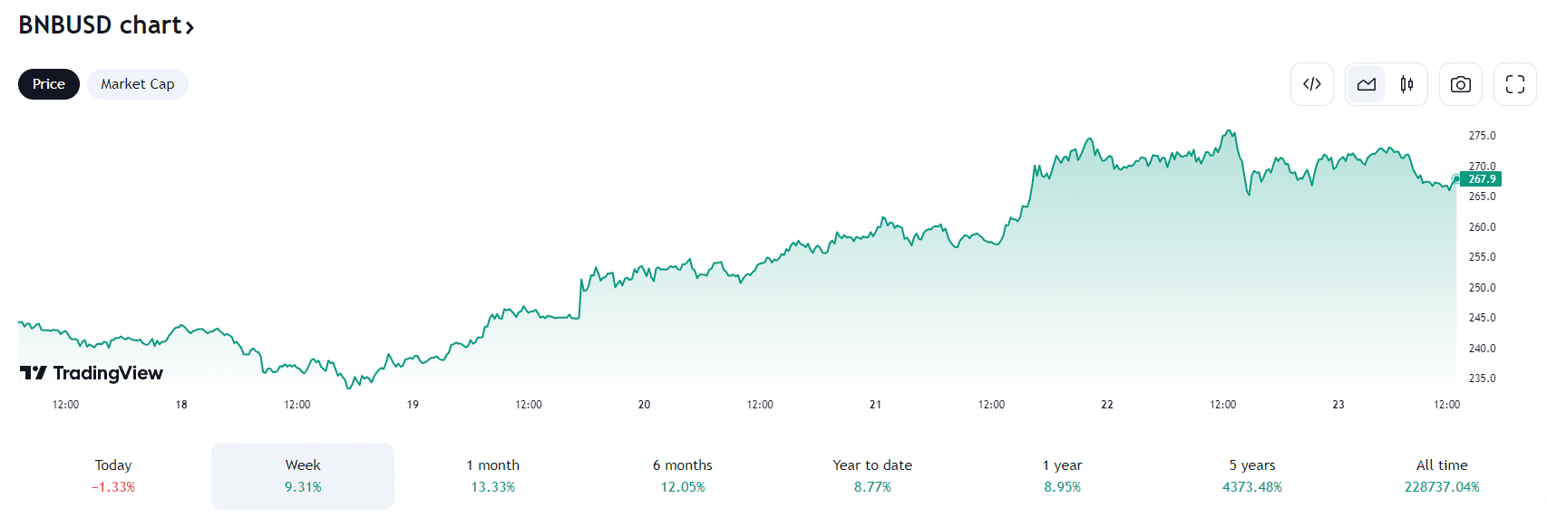Viewport: 1547px width, 527px height.
Task: Show the 6 months performance range
Action: pos(683,475)
